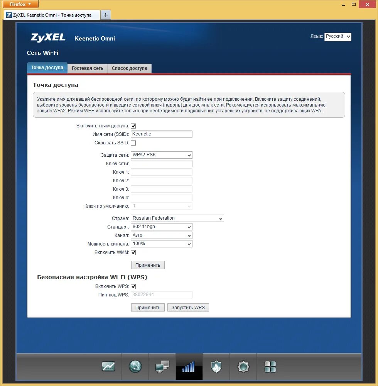Click the Запустить WPS button
The image size is (378, 386).
tap(188, 308)
